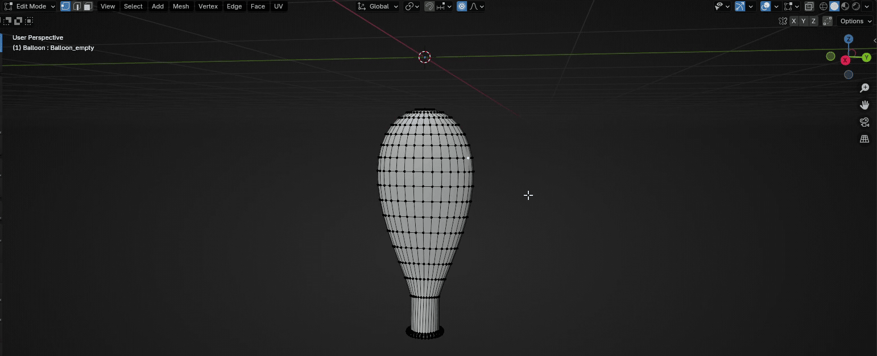Toggle proportional editing

coord(462,6)
